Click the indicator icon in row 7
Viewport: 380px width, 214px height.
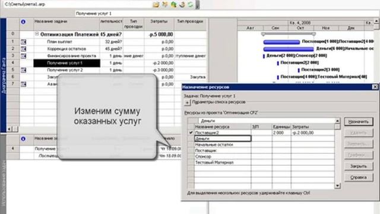[x=23, y=84]
